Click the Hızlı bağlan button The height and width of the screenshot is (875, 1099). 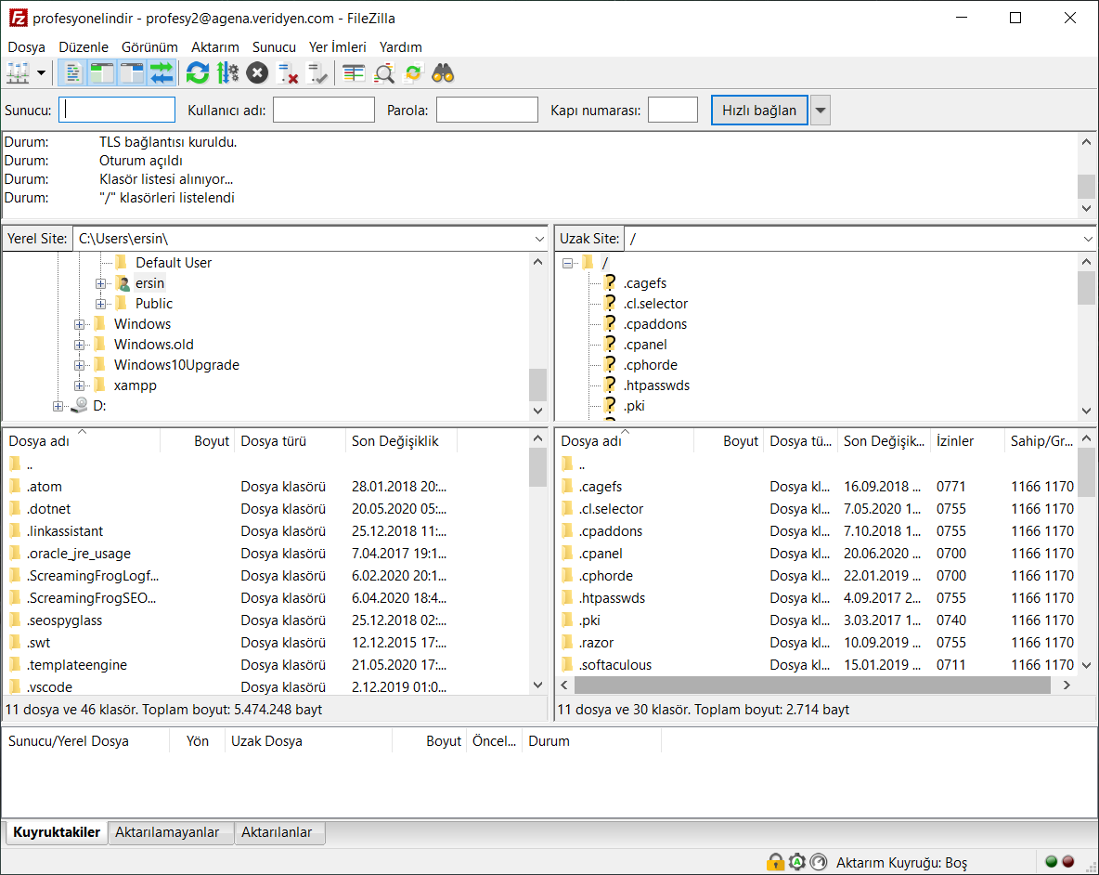(x=759, y=111)
